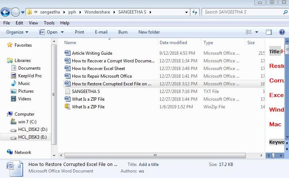Viewport: 289px width, 178px height.
Task: Click the folder icon in address bar
Action: tap(29, 12)
